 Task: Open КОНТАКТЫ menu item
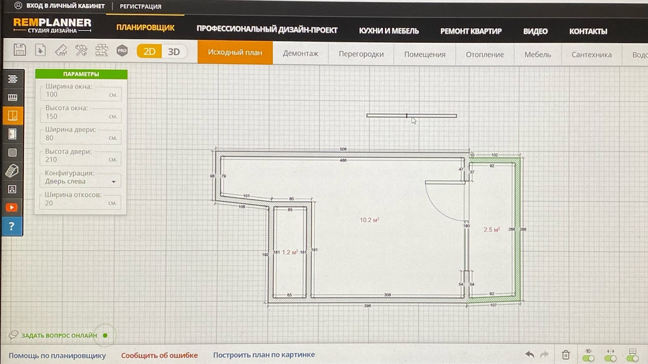point(588,31)
